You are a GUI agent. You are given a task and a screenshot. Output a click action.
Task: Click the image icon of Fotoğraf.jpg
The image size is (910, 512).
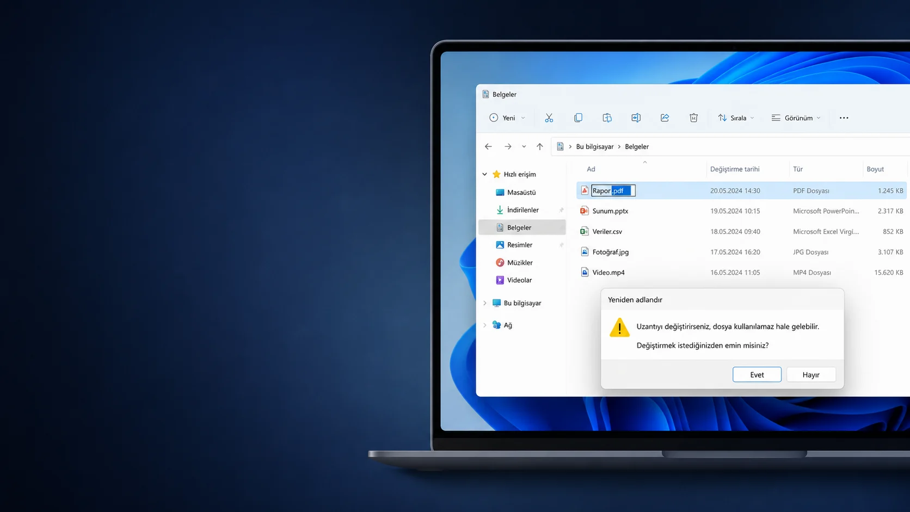tap(585, 252)
